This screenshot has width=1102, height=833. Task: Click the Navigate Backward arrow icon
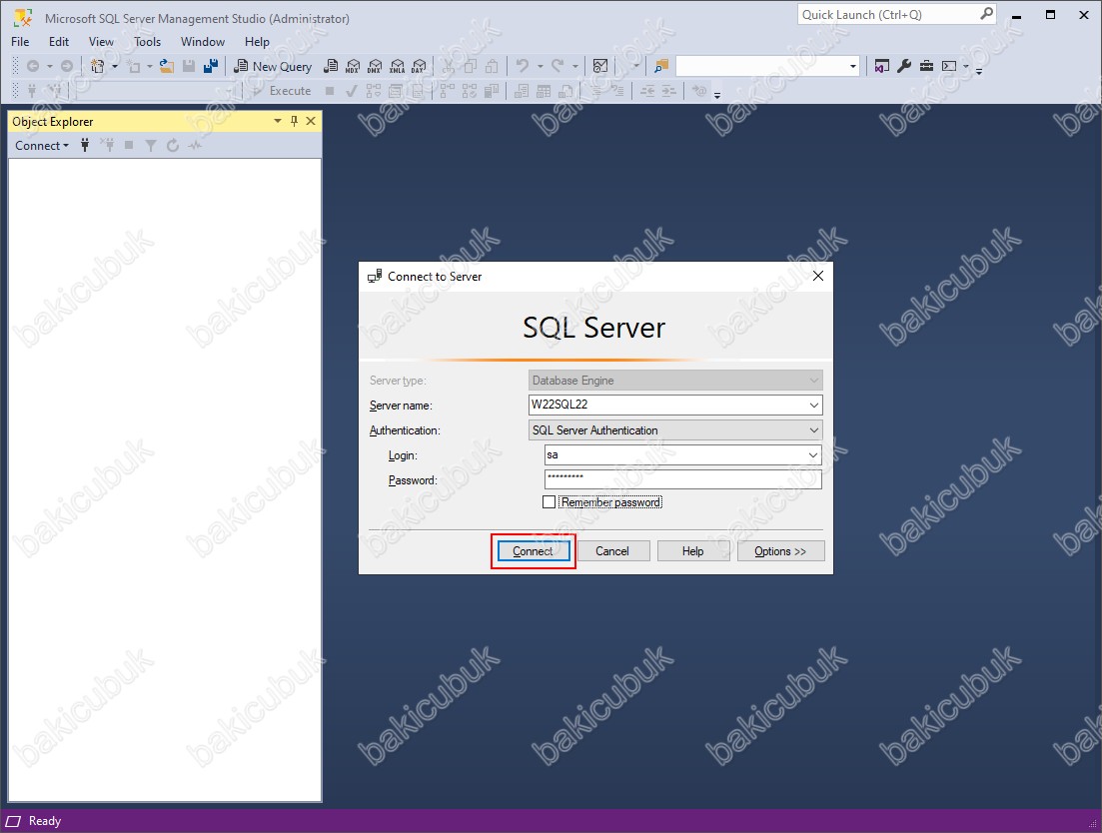[32, 66]
